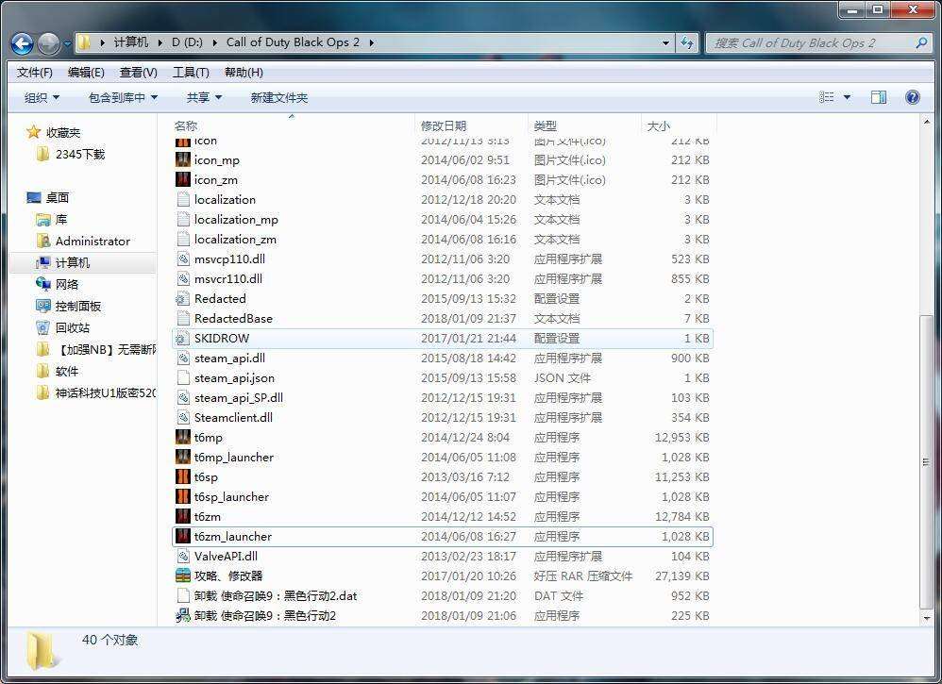Click the t6zm_launcher application icon
The width and height of the screenshot is (942, 684).
pyautogui.click(x=182, y=536)
